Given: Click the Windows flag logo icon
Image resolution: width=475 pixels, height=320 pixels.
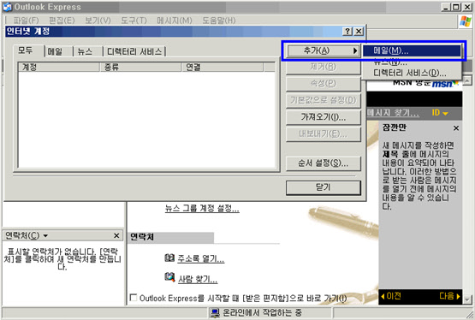Looking at the screenshot, I should pos(466,21).
